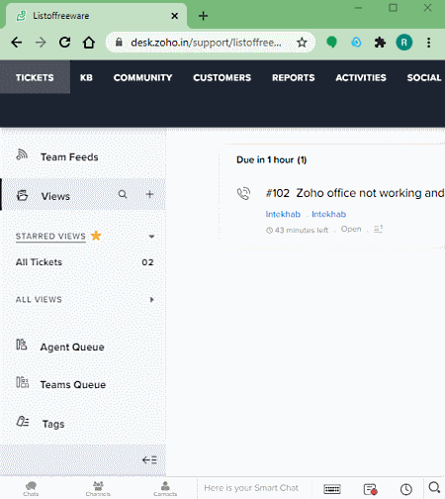Open the Agent Queue label

tap(72, 348)
